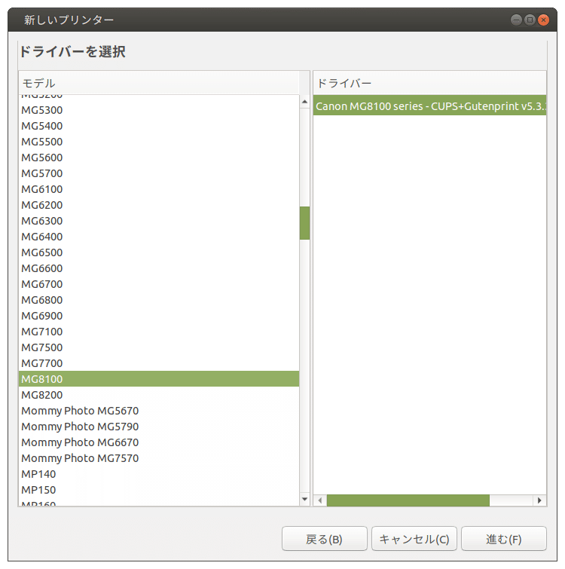This screenshot has width=565, height=569.
Task: Select the MG7100 model
Action: pyautogui.click(x=159, y=332)
